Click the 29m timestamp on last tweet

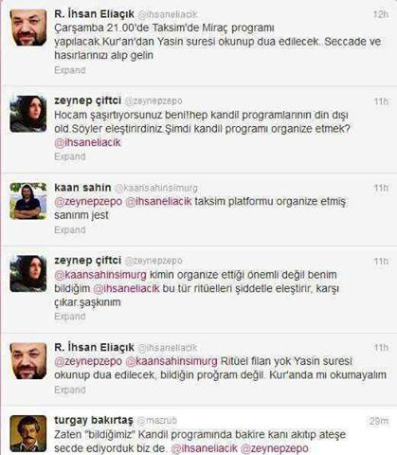[378, 421]
